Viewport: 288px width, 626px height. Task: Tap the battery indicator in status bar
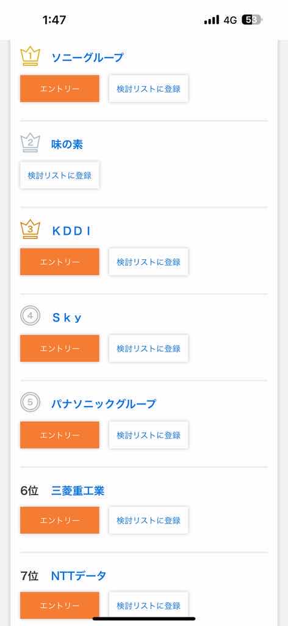[252, 20]
